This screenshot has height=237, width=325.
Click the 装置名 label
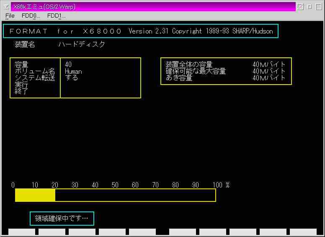pyautogui.click(x=25, y=44)
